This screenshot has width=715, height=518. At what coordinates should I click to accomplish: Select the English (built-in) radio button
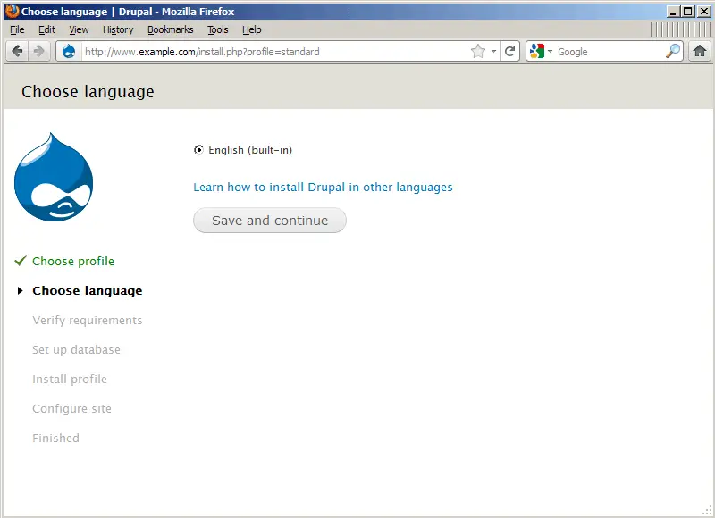tap(198, 149)
